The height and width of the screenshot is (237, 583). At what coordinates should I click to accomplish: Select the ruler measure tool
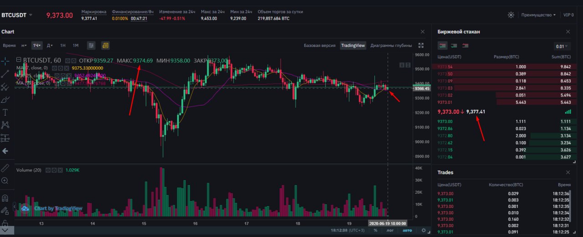tap(5, 168)
